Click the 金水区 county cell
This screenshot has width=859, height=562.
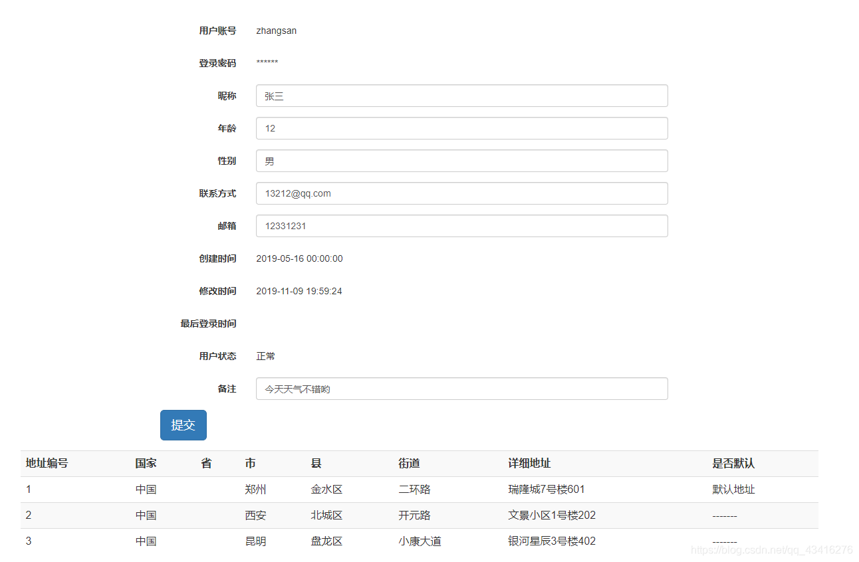(327, 490)
